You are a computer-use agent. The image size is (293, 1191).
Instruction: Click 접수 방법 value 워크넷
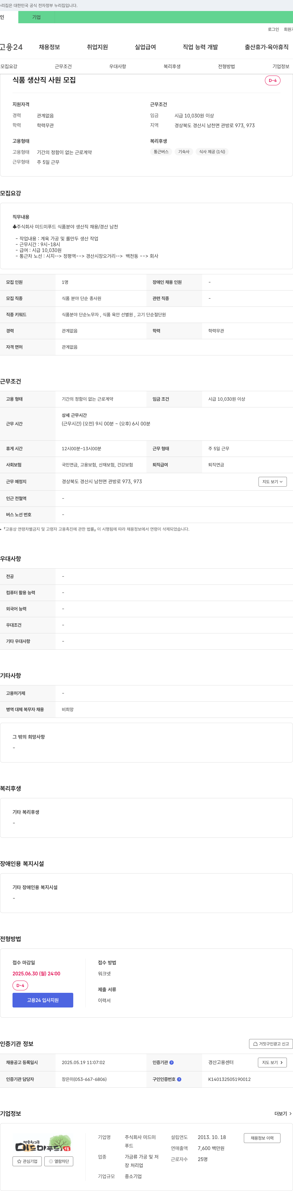coord(104,973)
